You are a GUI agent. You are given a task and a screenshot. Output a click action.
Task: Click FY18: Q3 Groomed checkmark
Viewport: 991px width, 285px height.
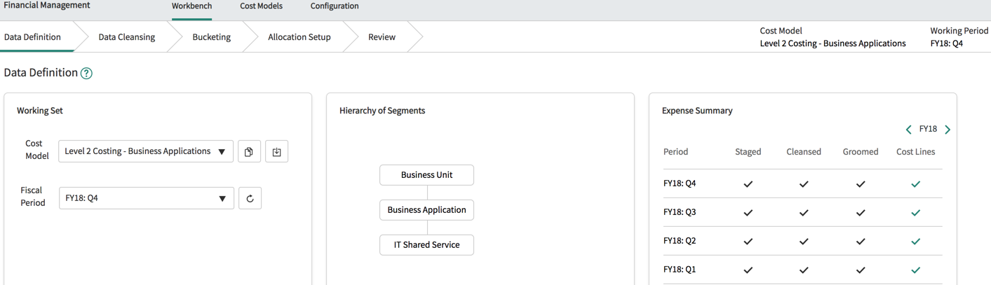[x=861, y=213]
